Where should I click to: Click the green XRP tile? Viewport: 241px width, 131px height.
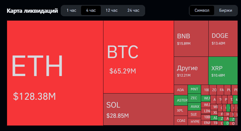click(223, 71)
